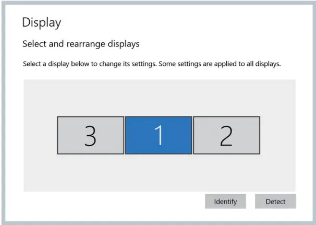Click empty canvas area above the monitors
316x225 pixels.
pos(159,97)
